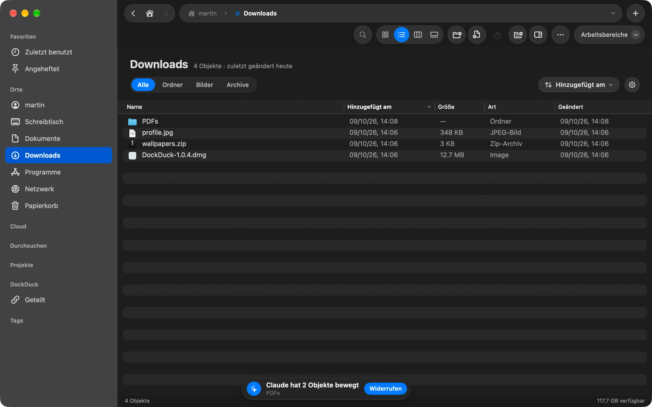Switch to icon grid view
Viewport: 652px width, 407px height.
[x=385, y=35]
